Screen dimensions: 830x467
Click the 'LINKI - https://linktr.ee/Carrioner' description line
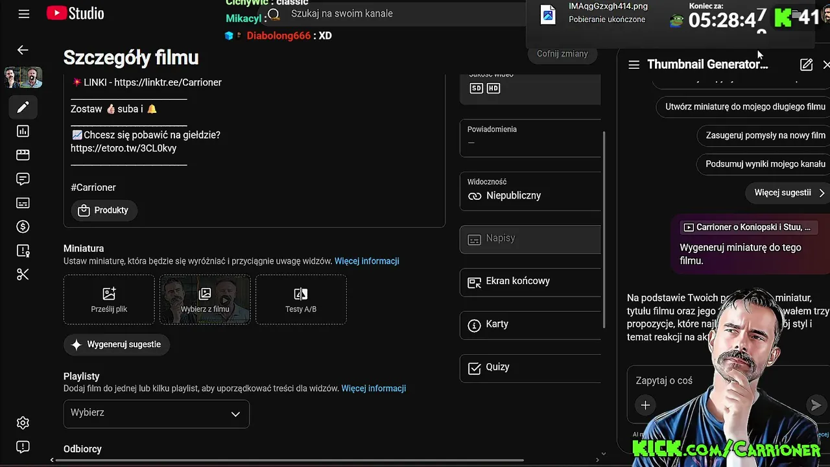tap(147, 82)
